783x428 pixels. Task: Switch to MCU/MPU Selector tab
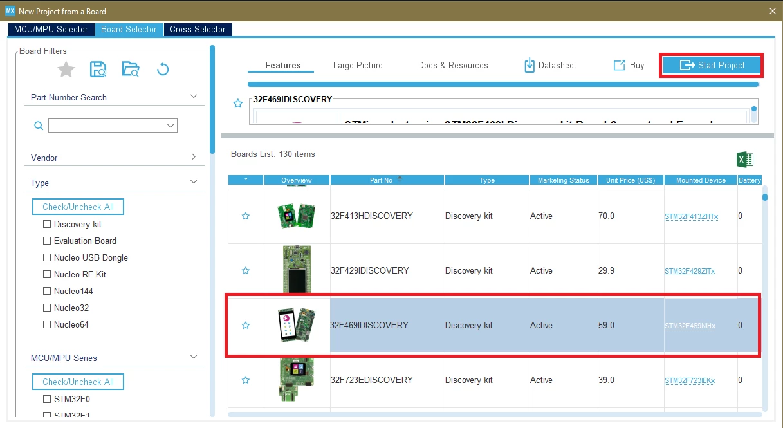coord(51,30)
